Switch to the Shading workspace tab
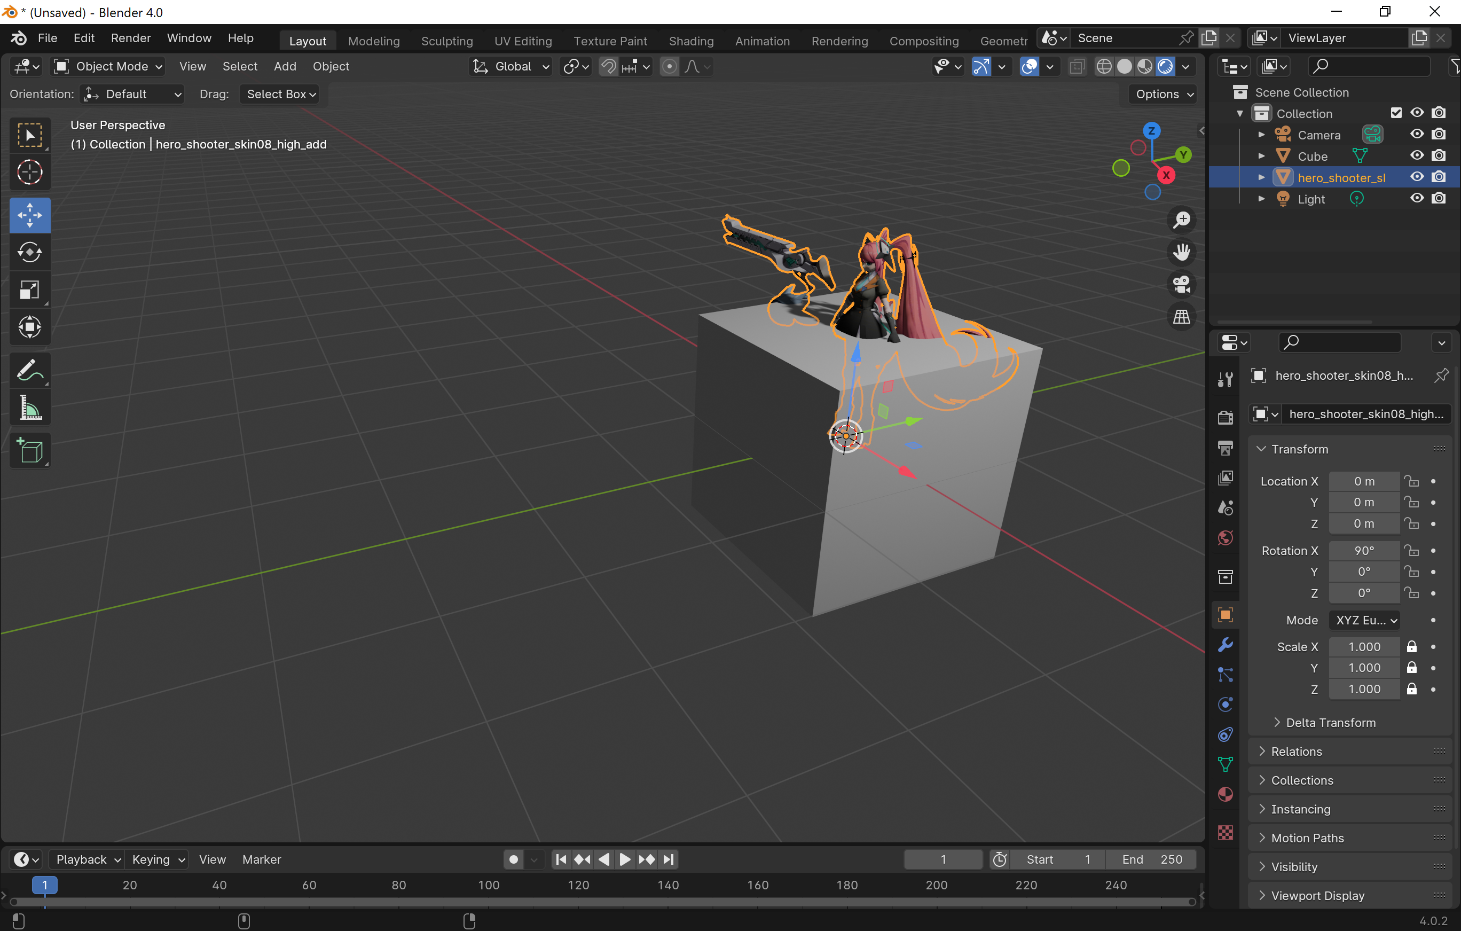1461x931 pixels. tap(691, 41)
